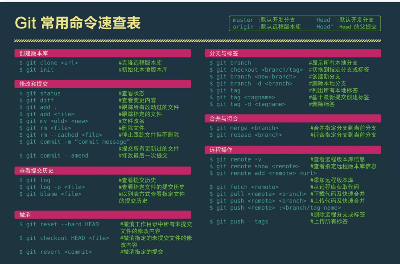Click the legend entry 'Head^ :Head 的父提交'
Image resolution: width=400 pixels, height=264 pixels.
(346, 27)
